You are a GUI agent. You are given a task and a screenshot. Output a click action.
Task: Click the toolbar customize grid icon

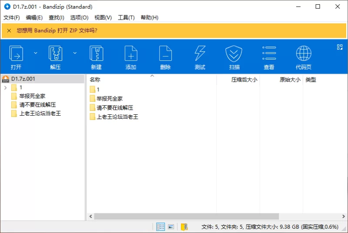pyautogui.click(x=340, y=47)
